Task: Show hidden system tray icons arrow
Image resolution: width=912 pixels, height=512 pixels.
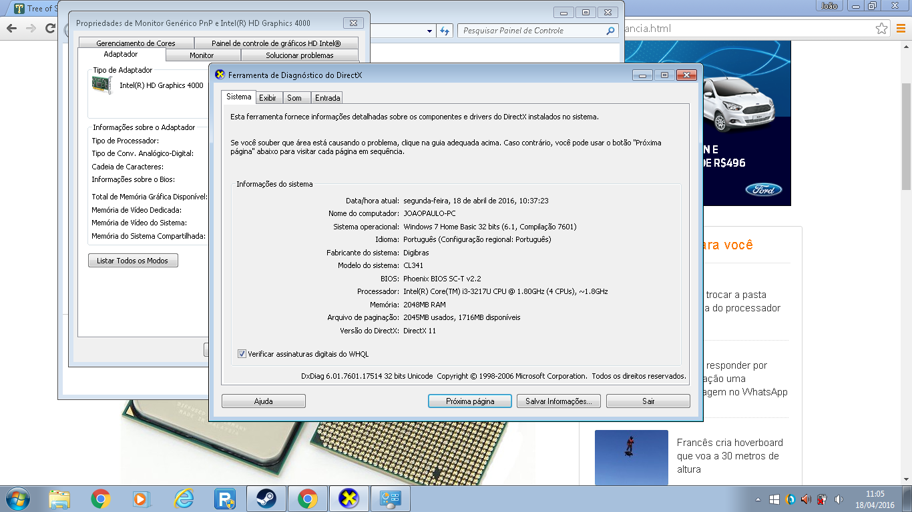Action: 758,499
